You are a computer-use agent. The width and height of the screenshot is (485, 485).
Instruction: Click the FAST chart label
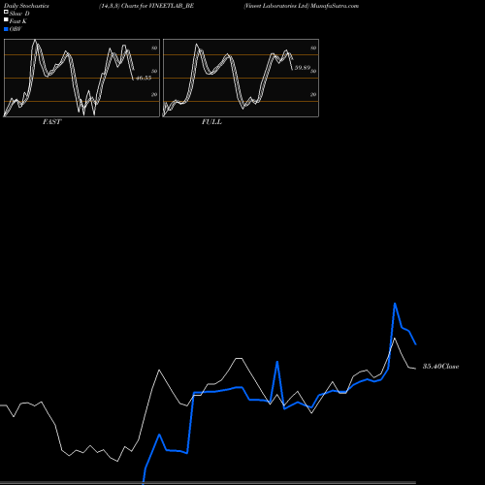coord(51,122)
